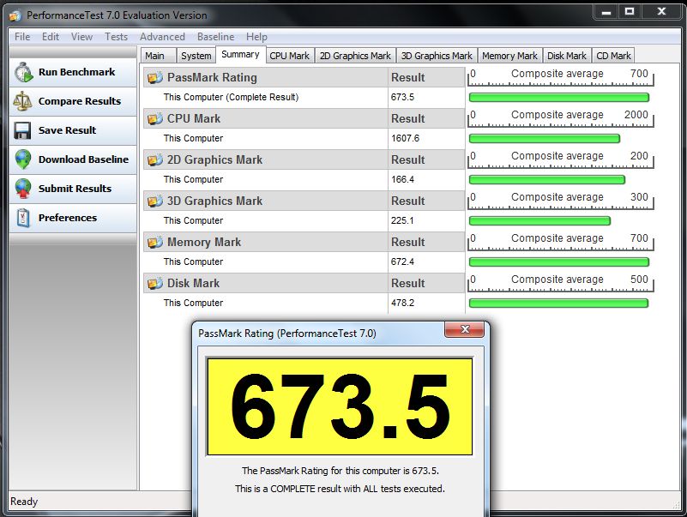687x517 pixels.
Task: Click the Preferences clipboard icon
Action: tap(23, 218)
